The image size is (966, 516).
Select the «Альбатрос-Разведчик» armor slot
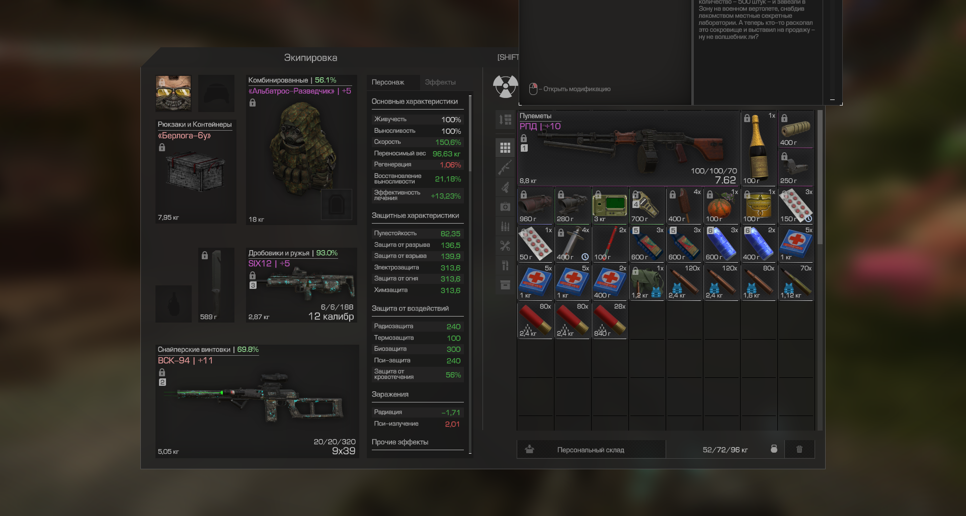301,150
